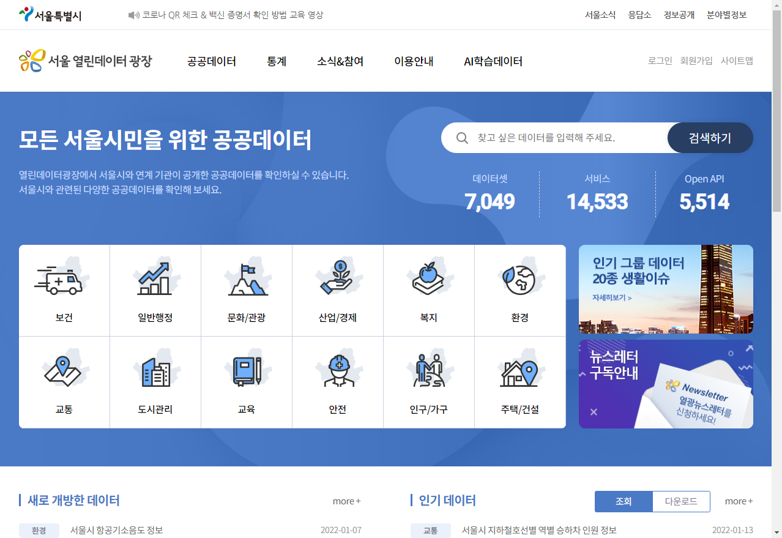
Task: Click the 안전 helmet worker icon
Action: point(337,372)
